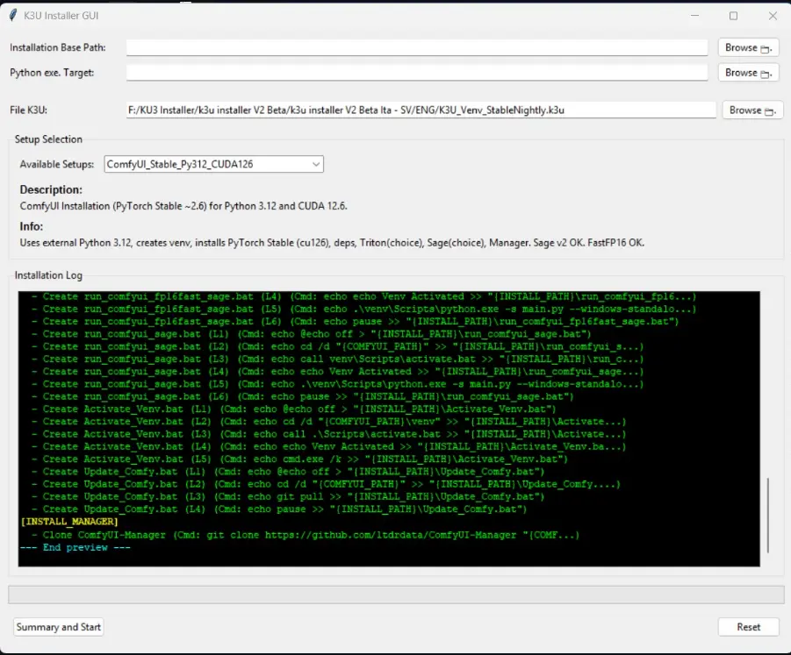Minimize the K3U Installer GUI window
Viewport: 791px width, 655px height.
pyautogui.click(x=694, y=16)
